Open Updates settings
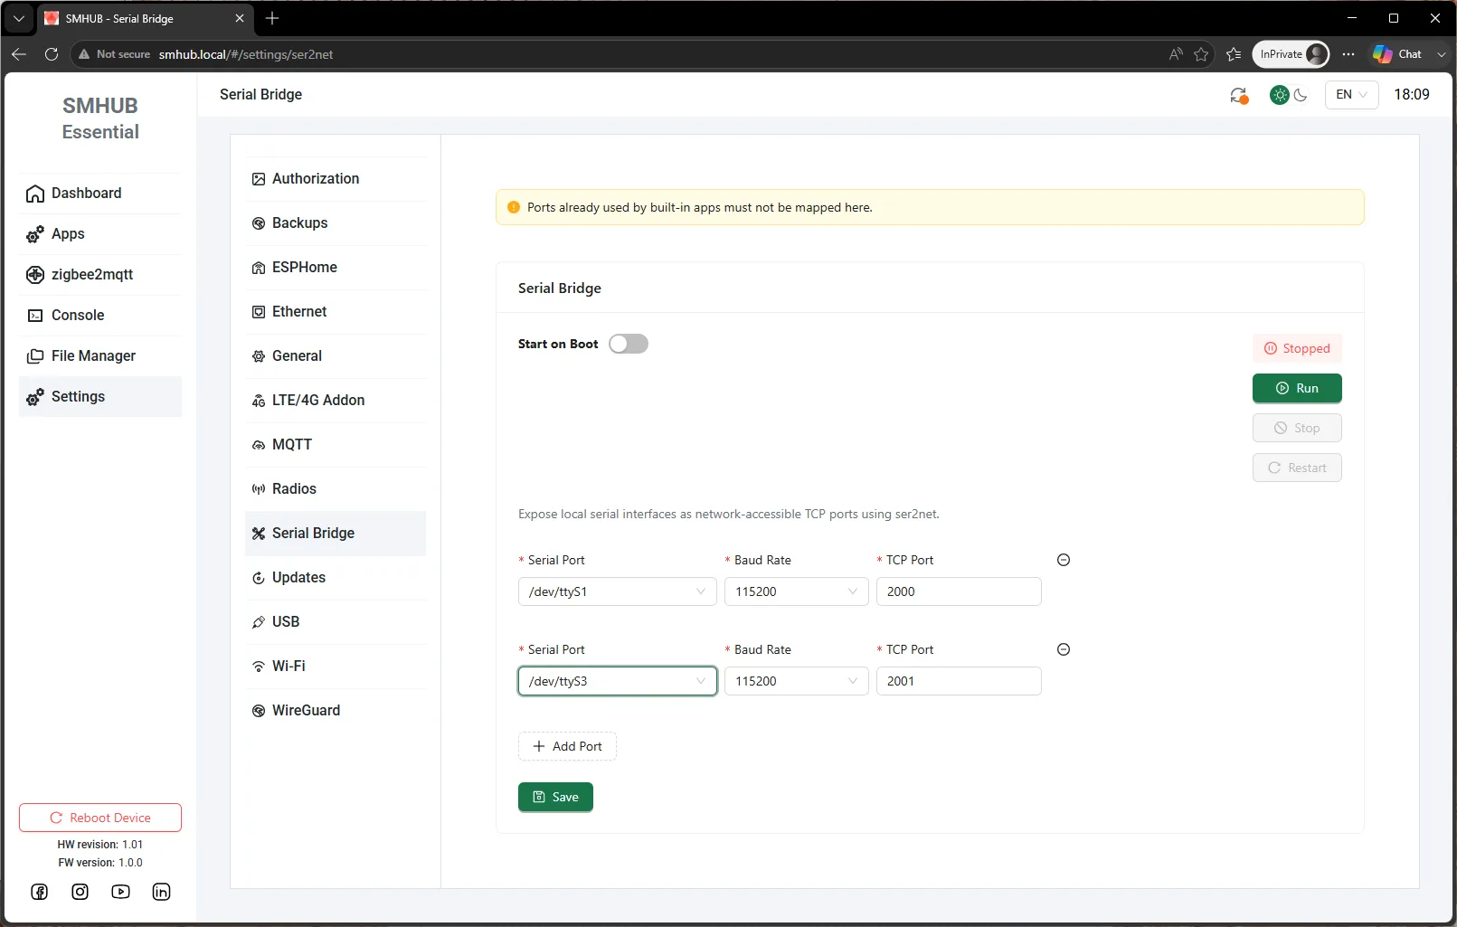The image size is (1457, 927). (x=336, y=578)
